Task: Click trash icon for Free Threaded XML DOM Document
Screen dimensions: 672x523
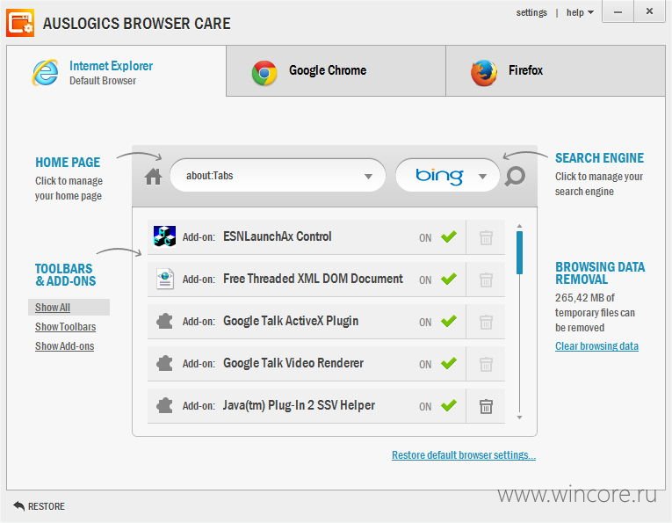Action: (486, 280)
